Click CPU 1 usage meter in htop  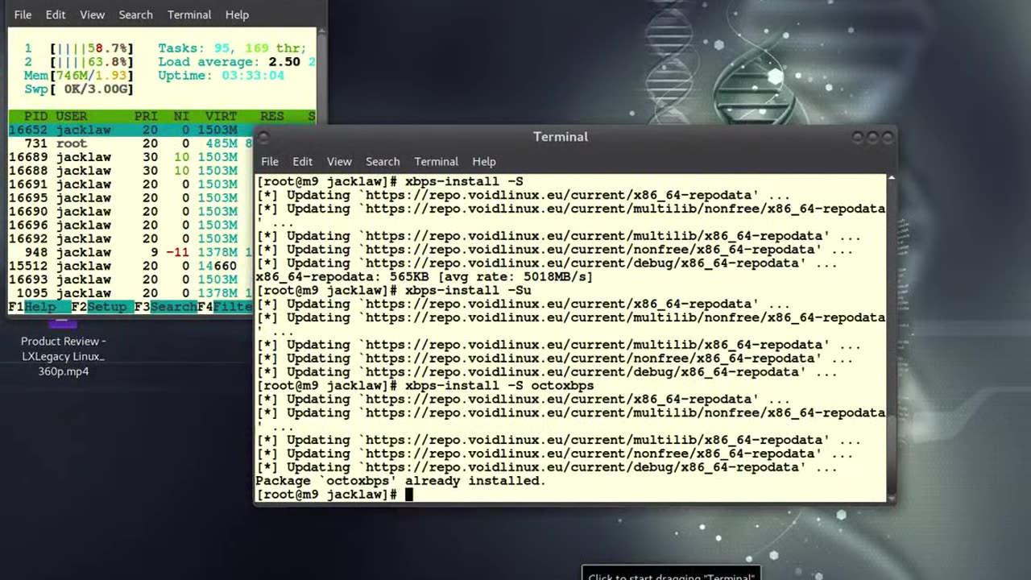pos(79,48)
